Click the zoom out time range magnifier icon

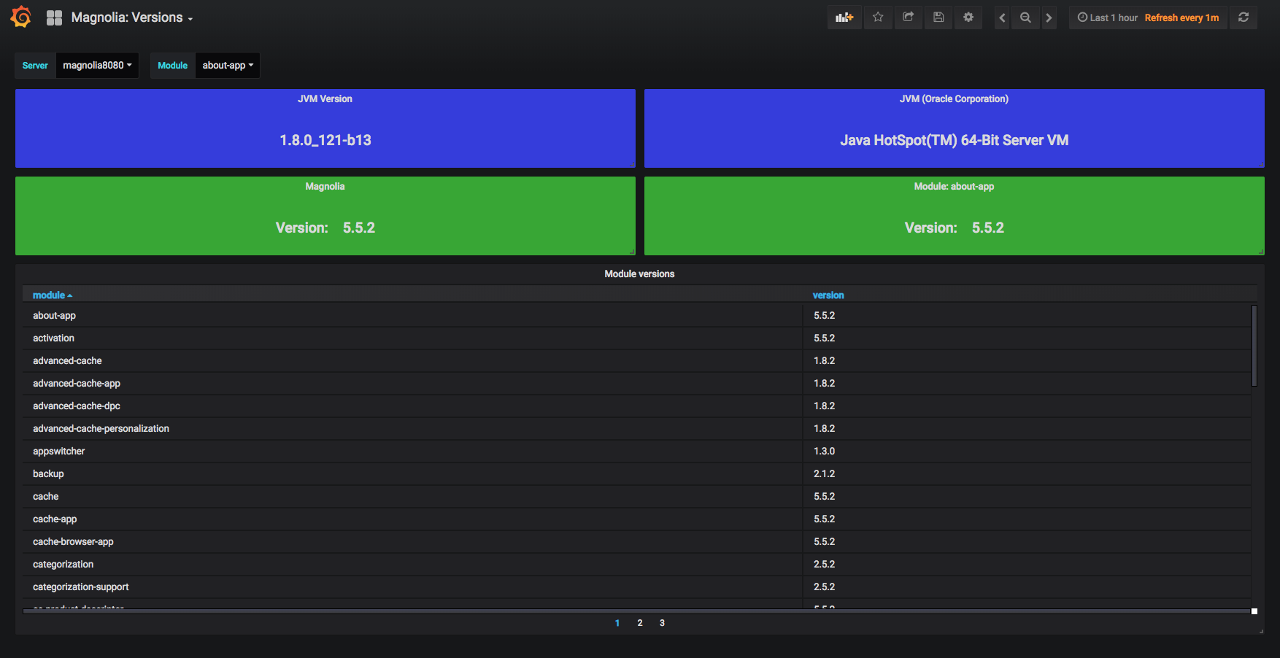tap(1025, 17)
